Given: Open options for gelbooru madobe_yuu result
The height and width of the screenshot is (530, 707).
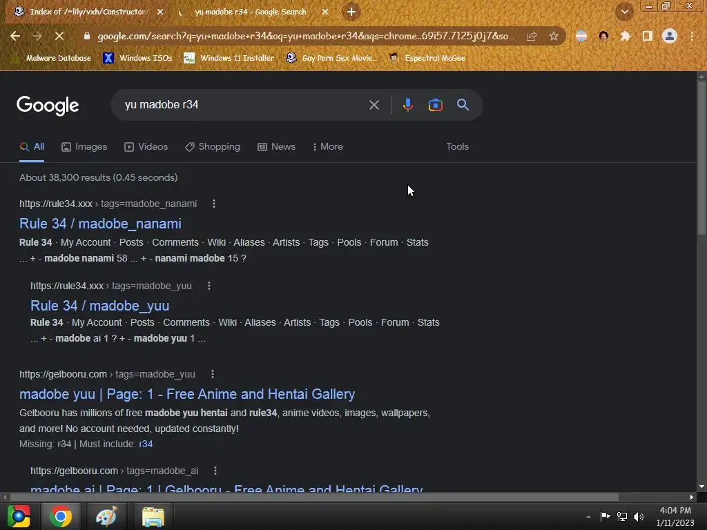Looking at the screenshot, I should pyautogui.click(x=213, y=374).
